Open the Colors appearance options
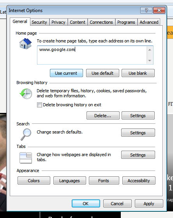 34,181
